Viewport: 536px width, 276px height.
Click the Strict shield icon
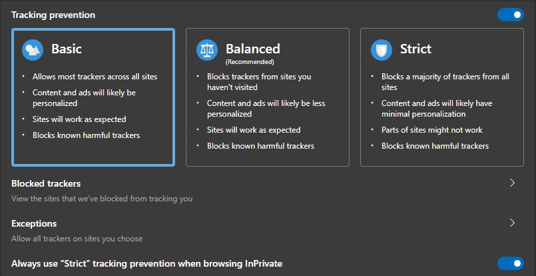pos(382,49)
